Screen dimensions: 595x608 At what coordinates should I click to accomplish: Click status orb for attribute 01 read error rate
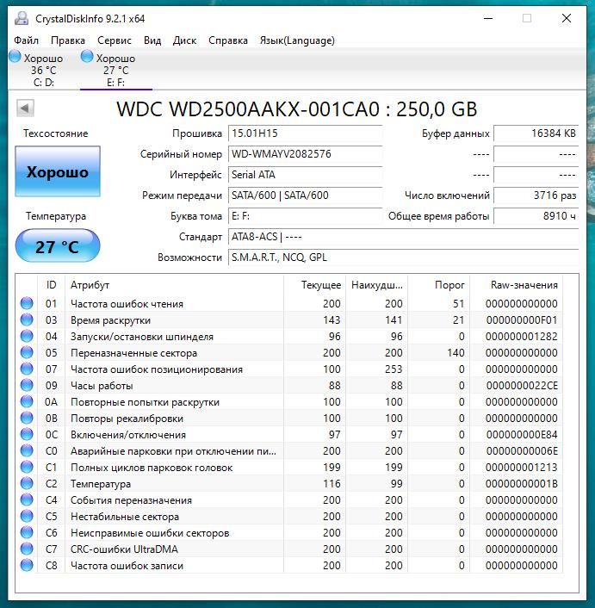[27, 303]
